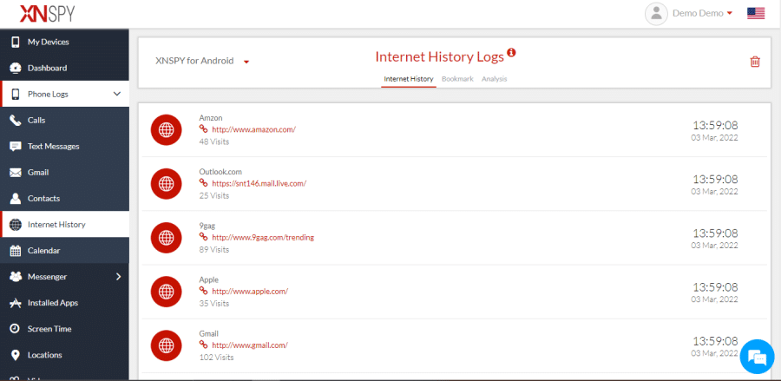Open the Demo Demo user avatar
Image resolution: width=781 pixels, height=381 pixels.
656,13
